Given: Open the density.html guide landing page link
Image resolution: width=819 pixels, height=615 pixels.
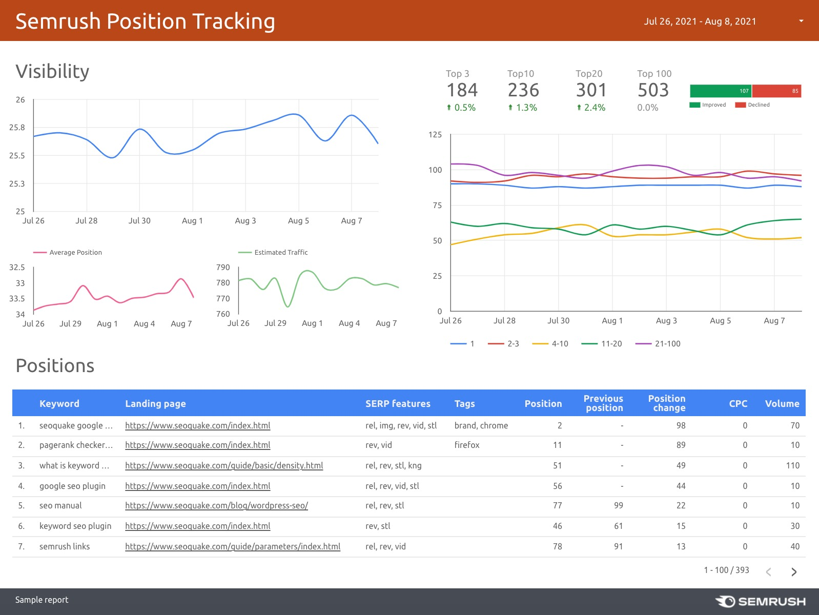Looking at the screenshot, I should tap(224, 465).
